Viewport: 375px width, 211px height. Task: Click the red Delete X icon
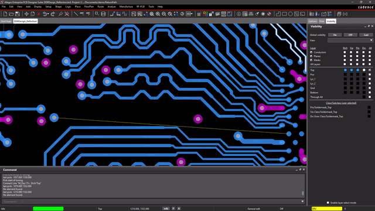(39, 14)
